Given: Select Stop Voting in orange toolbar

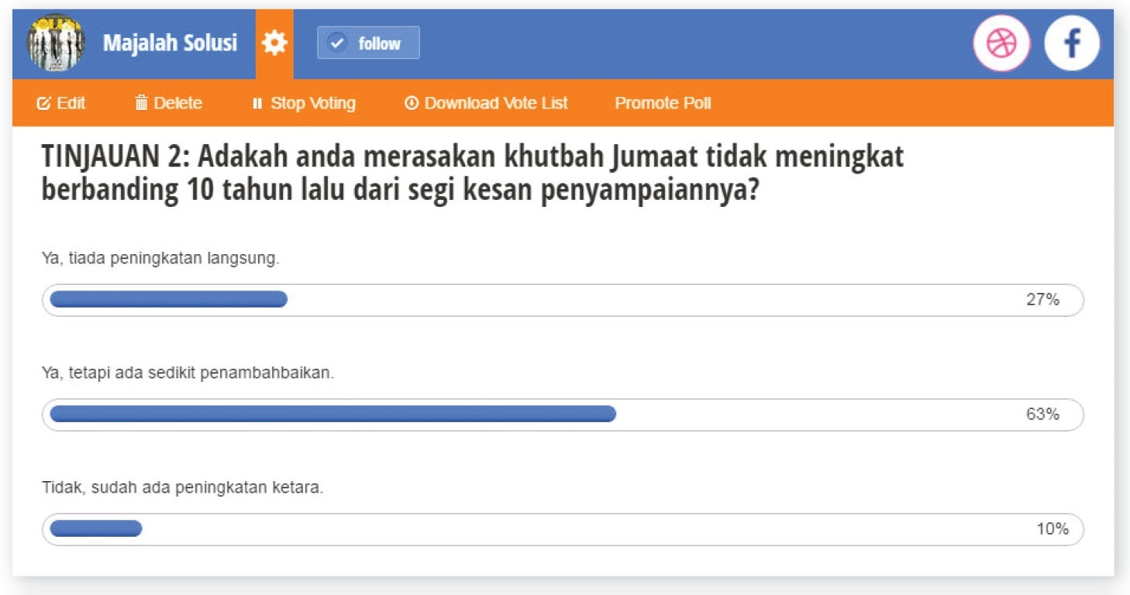Looking at the screenshot, I should click(312, 103).
